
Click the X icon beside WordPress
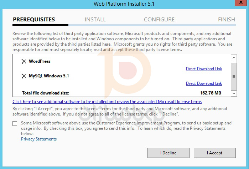click(x=24, y=61)
